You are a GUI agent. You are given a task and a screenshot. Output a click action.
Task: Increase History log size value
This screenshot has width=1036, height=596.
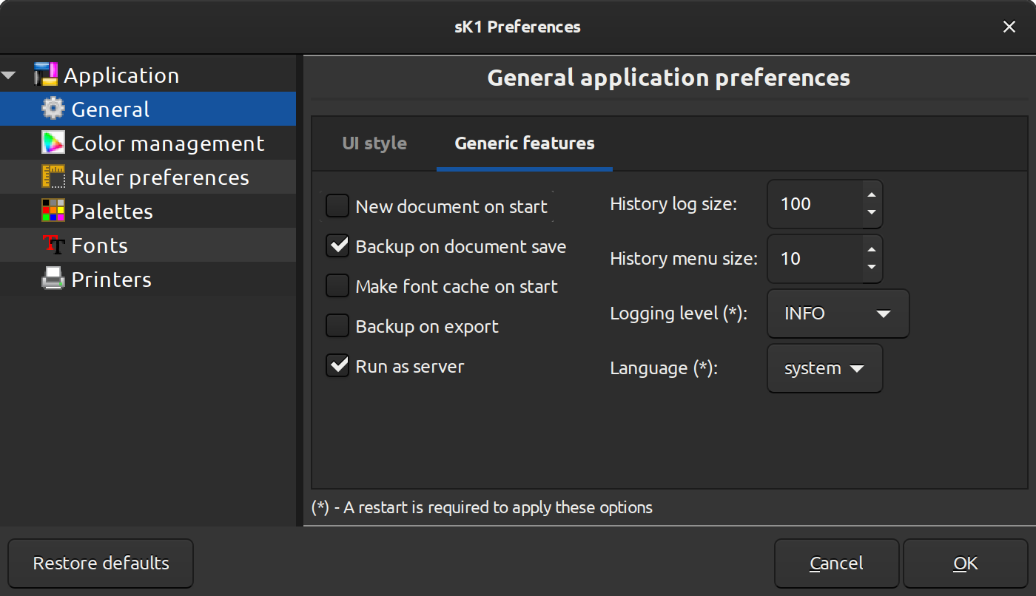pyautogui.click(x=872, y=195)
